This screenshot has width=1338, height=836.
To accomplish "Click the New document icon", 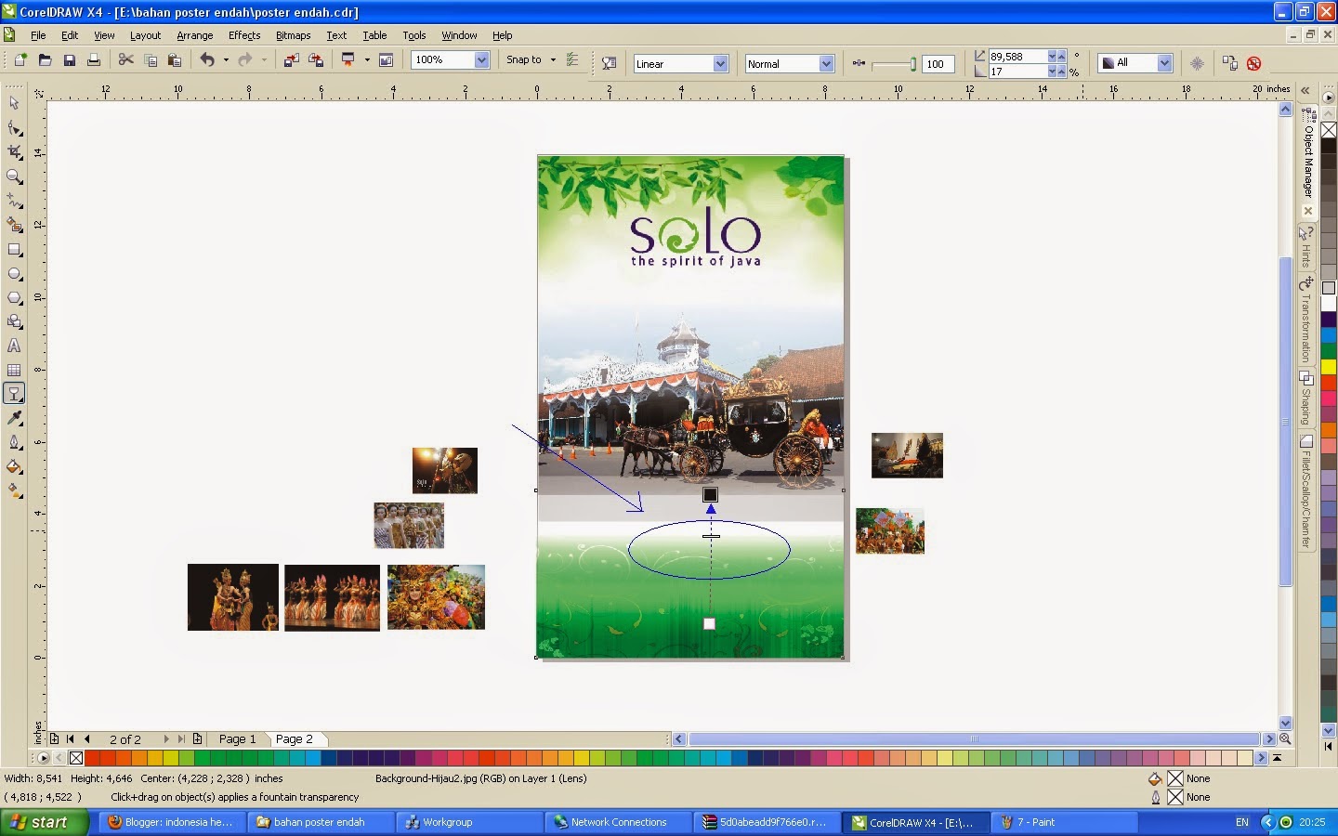I will pyautogui.click(x=20, y=60).
